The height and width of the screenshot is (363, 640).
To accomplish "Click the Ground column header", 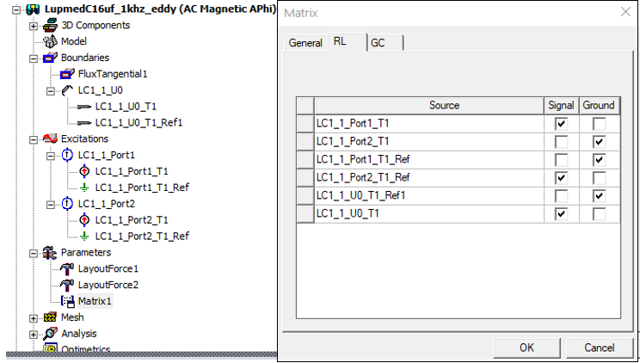I will click(599, 105).
